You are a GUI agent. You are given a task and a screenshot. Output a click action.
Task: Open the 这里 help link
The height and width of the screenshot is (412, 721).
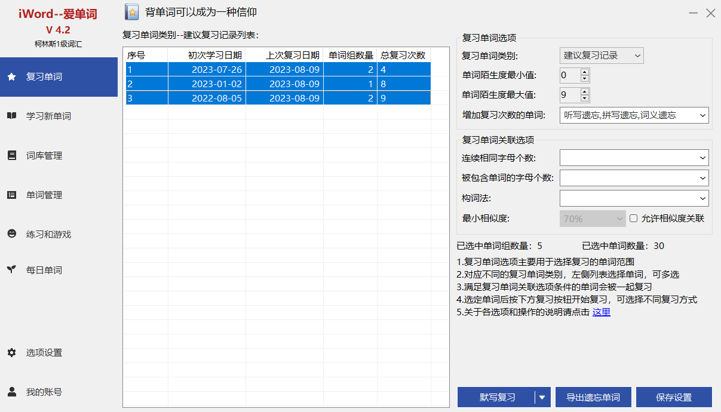(601, 312)
